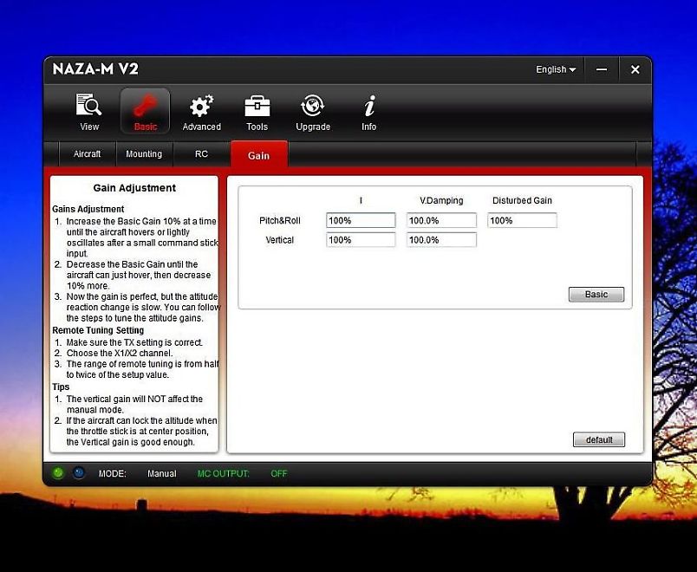This screenshot has width=697, height=572.
Task: Click the blue status indicator light
Action: pos(79,472)
